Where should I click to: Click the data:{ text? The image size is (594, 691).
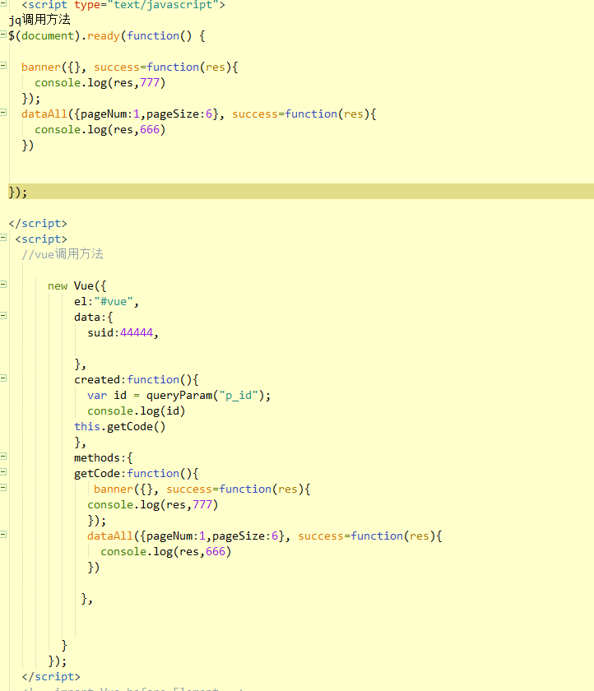click(94, 318)
